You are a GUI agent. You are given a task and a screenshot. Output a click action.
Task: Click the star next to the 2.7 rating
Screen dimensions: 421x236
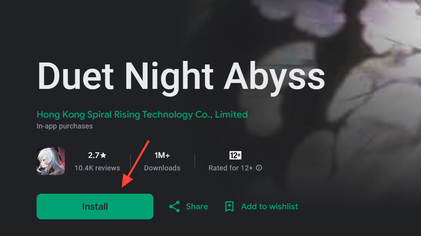(x=103, y=154)
